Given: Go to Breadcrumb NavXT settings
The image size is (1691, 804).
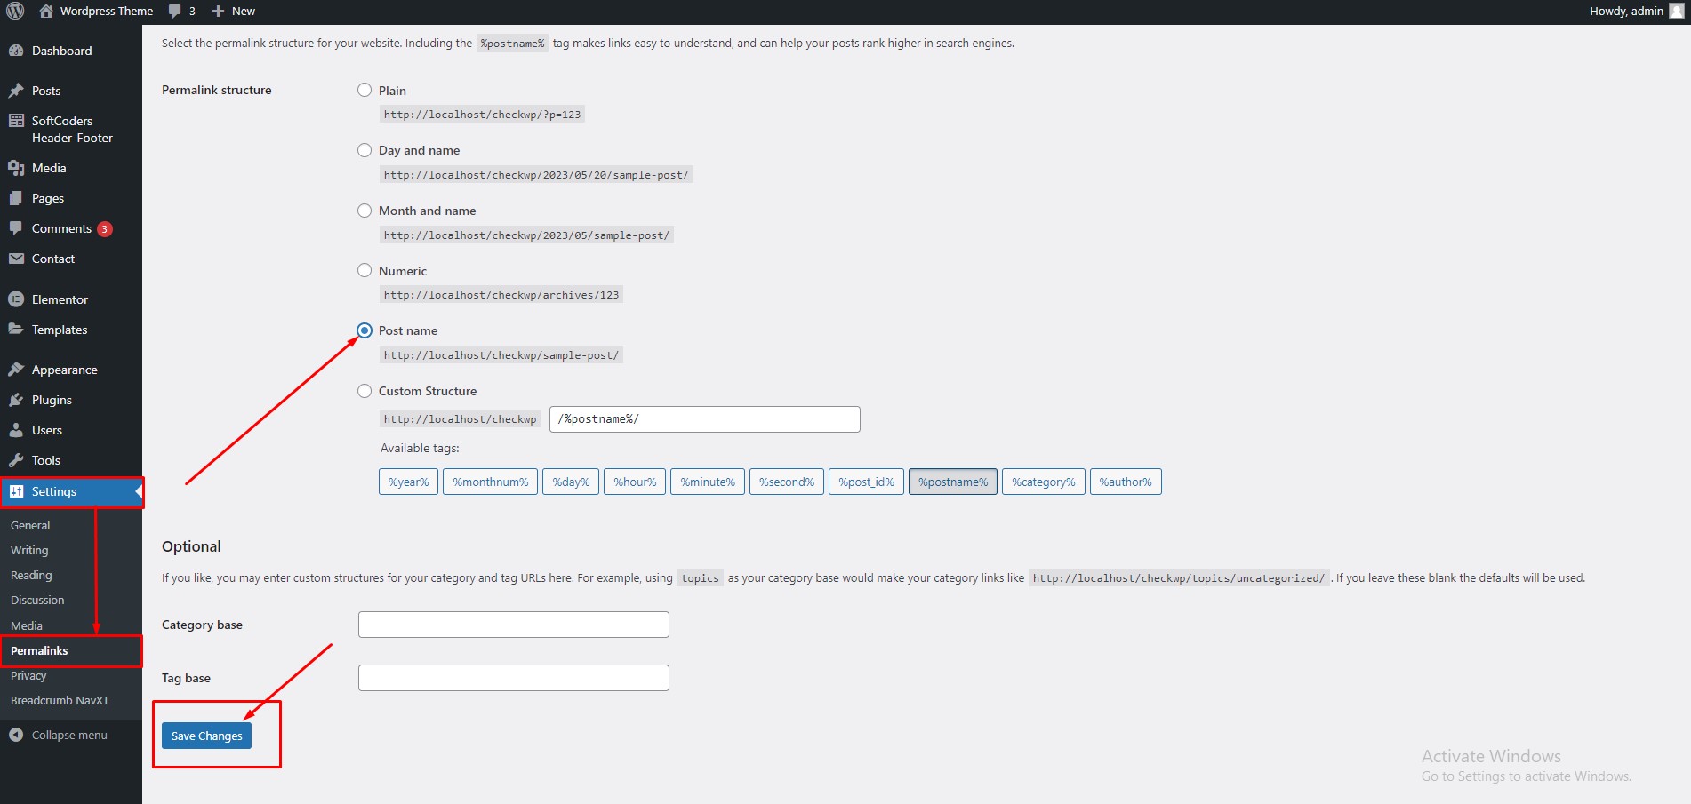Looking at the screenshot, I should (x=60, y=700).
